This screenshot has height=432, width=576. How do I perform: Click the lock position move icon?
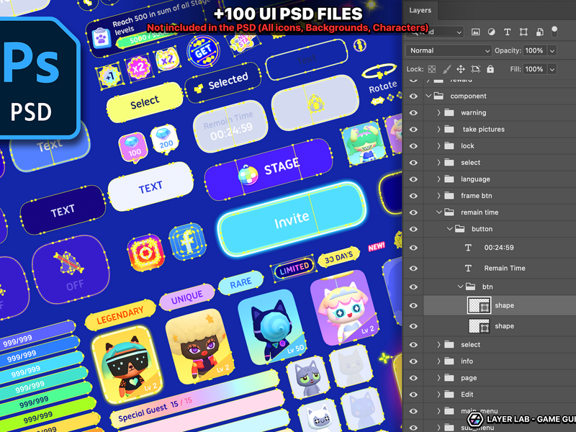pyautogui.click(x=461, y=69)
